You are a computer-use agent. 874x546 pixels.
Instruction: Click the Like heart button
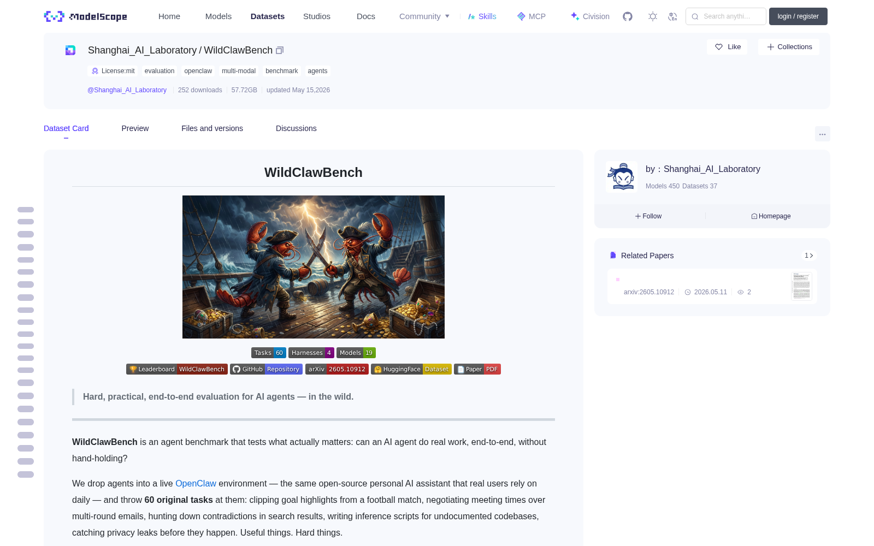(x=728, y=47)
